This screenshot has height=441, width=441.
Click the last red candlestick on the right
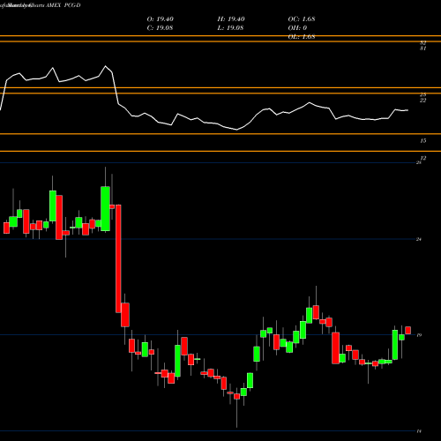408,330
